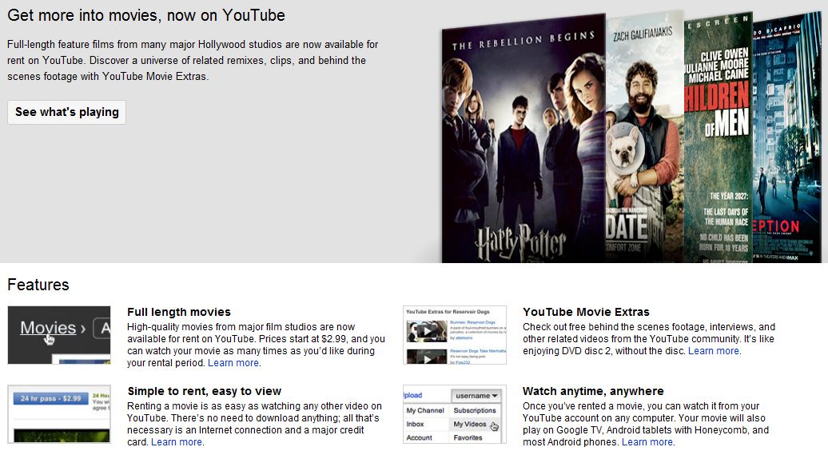Click the Movies navigation thumbnail image

59,335
